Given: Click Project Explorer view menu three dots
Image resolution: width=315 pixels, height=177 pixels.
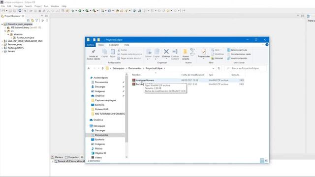Looking at the screenshot, I should (x=47, y=21).
